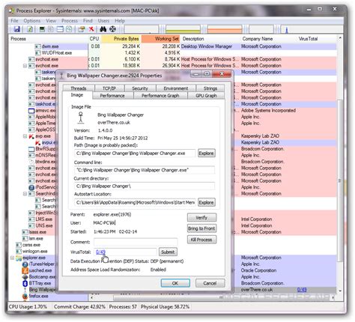Switch to the Threads tab
The width and height of the screenshot is (355, 322).
coord(79,88)
